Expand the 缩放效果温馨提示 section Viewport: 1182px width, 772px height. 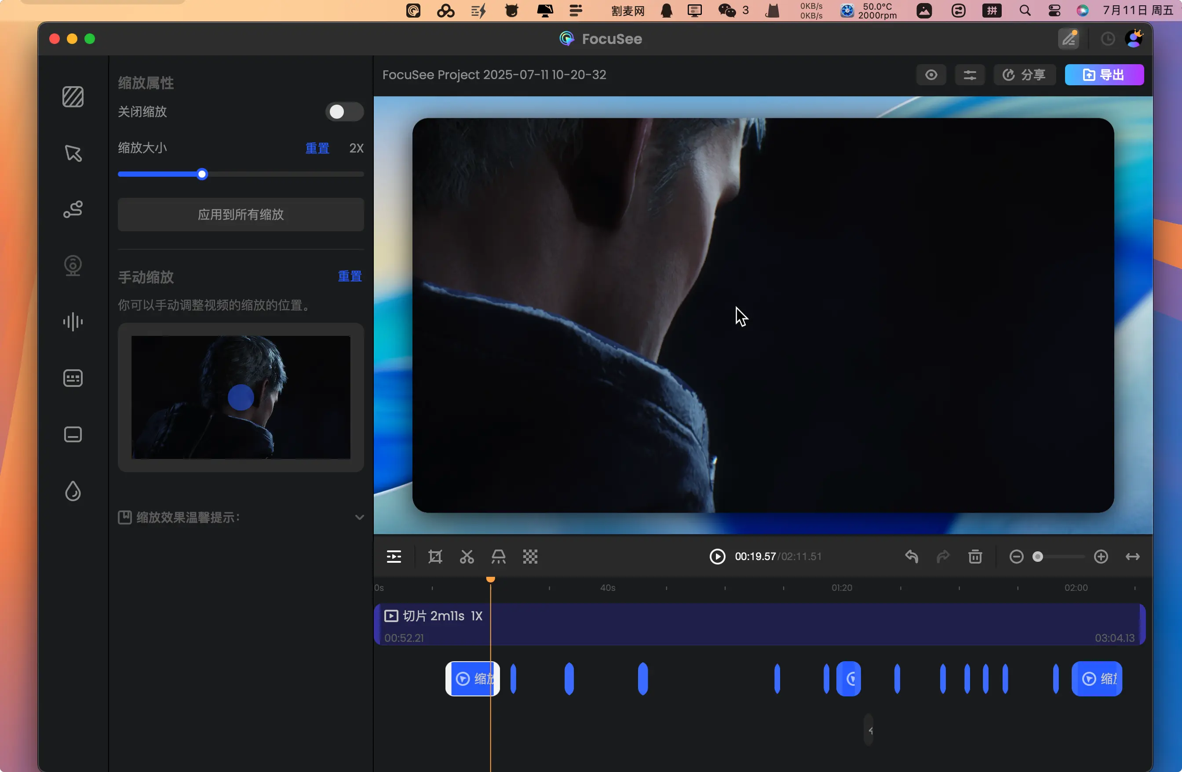pos(359,517)
